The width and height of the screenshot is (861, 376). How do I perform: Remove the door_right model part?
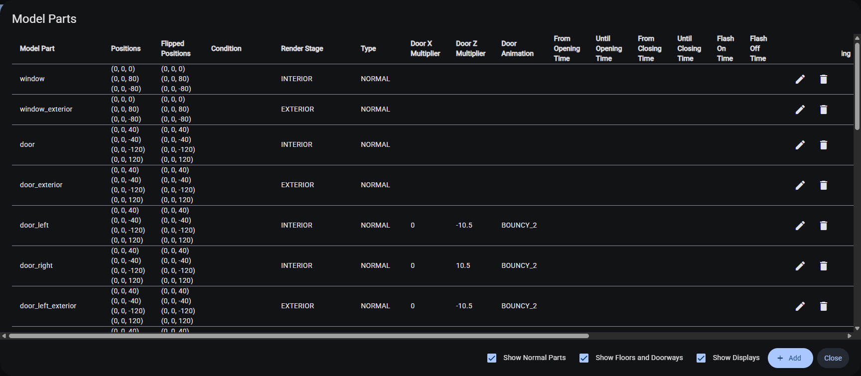coord(823,266)
